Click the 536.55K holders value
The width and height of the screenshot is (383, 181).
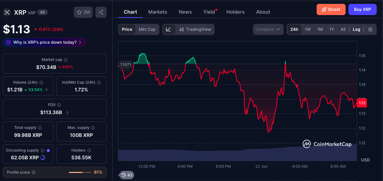click(81, 158)
